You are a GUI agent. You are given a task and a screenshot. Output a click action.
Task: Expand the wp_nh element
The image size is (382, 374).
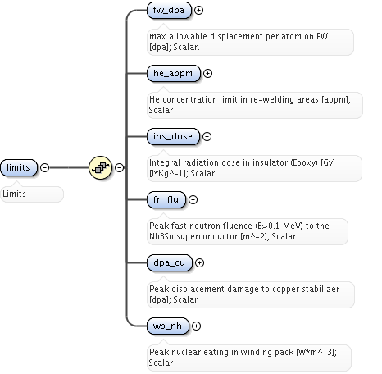196,326
